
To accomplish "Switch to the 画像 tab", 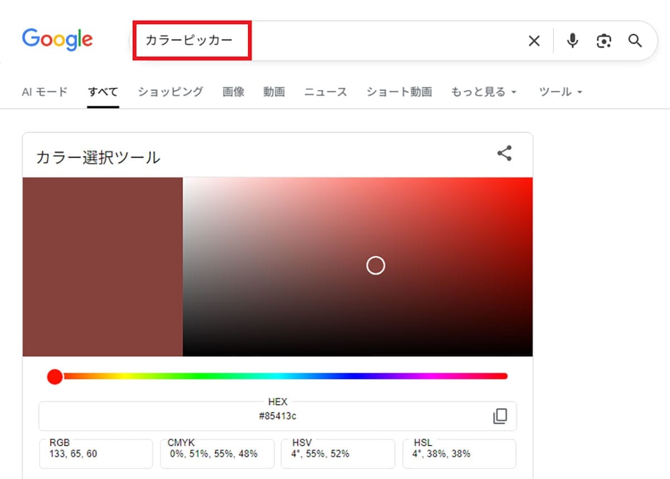I will tap(233, 92).
